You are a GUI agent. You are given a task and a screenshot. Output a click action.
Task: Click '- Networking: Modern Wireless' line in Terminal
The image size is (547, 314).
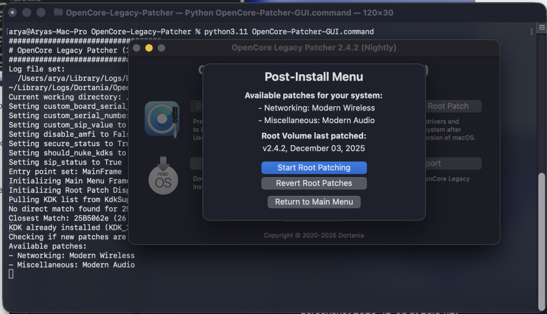(x=72, y=255)
